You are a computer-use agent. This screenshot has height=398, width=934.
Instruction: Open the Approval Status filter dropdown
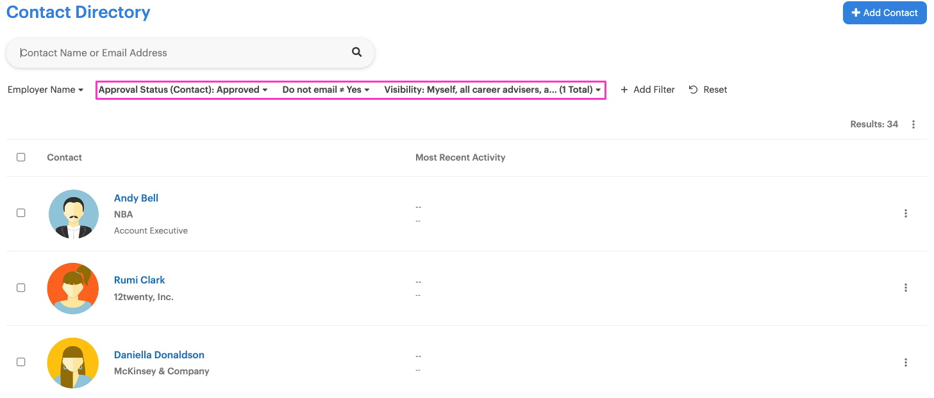pos(183,90)
